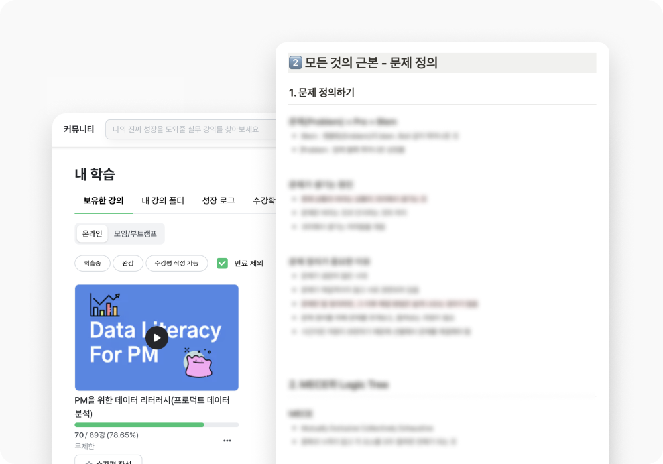The height and width of the screenshot is (464, 663).
Task: Click the blue number 2 icon in heading
Action: 295,62
